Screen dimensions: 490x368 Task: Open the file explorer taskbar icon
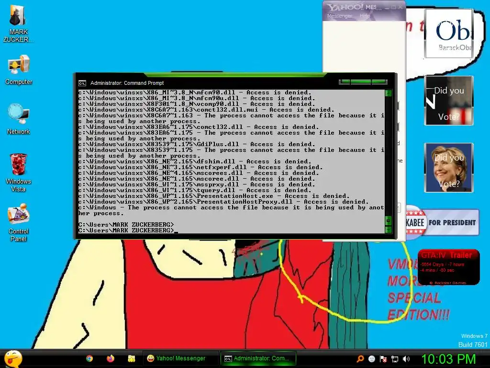click(132, 358)
